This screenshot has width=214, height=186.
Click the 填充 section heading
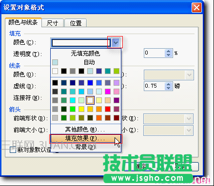click(15, 34)
